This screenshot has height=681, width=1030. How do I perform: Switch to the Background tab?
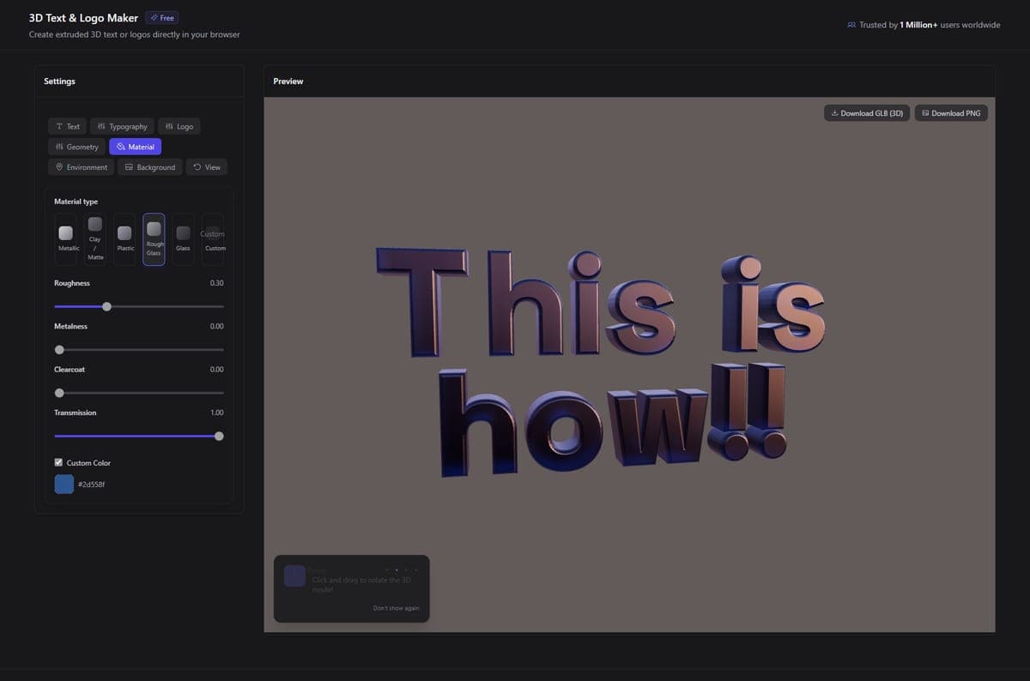[x=149, y=167]
